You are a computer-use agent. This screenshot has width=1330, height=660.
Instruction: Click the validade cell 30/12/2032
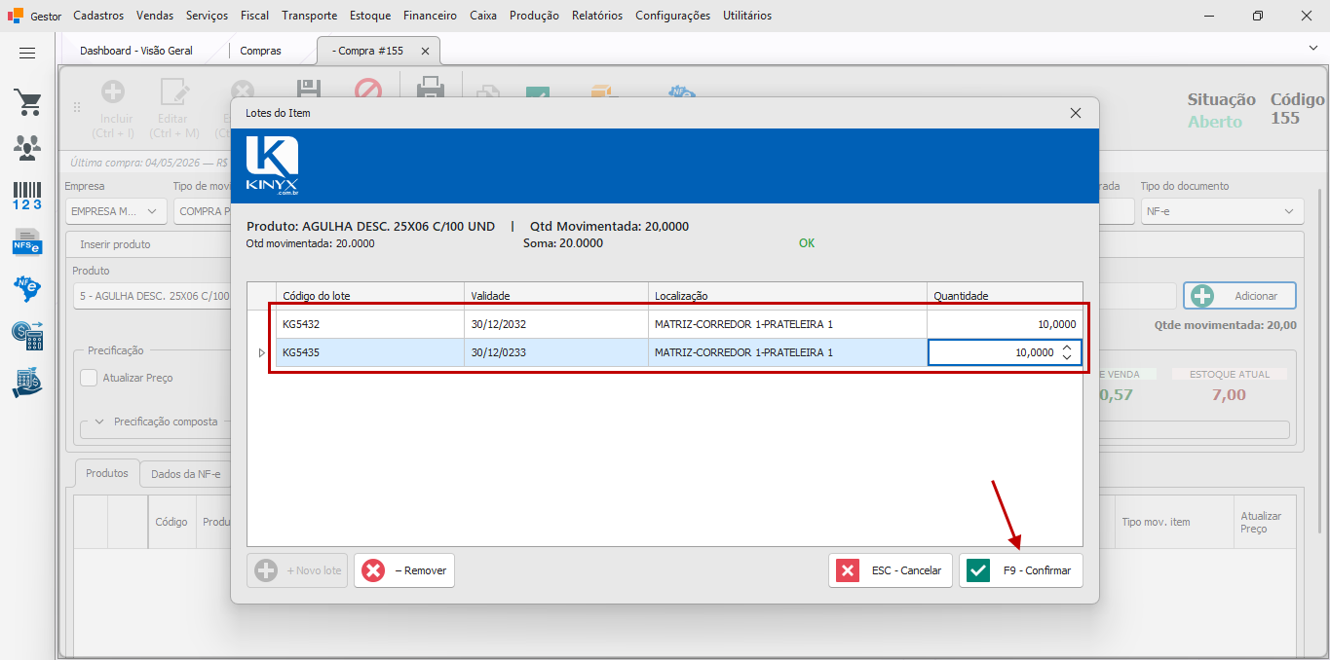pos(556,324)
